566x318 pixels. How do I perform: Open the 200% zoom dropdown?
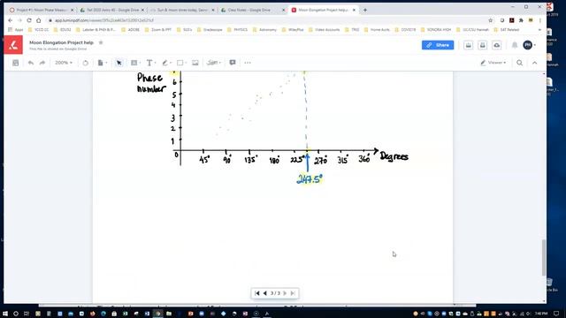coord(64,63)
